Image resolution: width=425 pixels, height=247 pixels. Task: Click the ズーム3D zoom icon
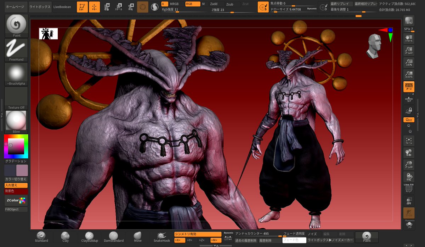coord(409,165)
